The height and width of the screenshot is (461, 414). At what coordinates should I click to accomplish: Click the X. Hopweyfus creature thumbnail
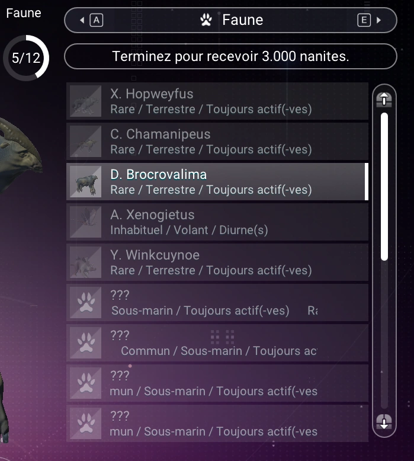click(85, 101)
